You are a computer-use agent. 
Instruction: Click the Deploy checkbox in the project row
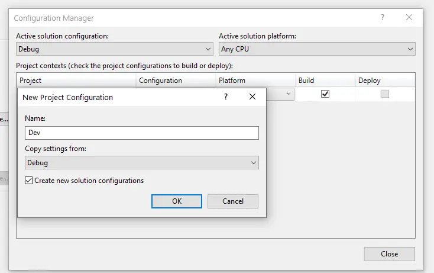pos(385,94)
